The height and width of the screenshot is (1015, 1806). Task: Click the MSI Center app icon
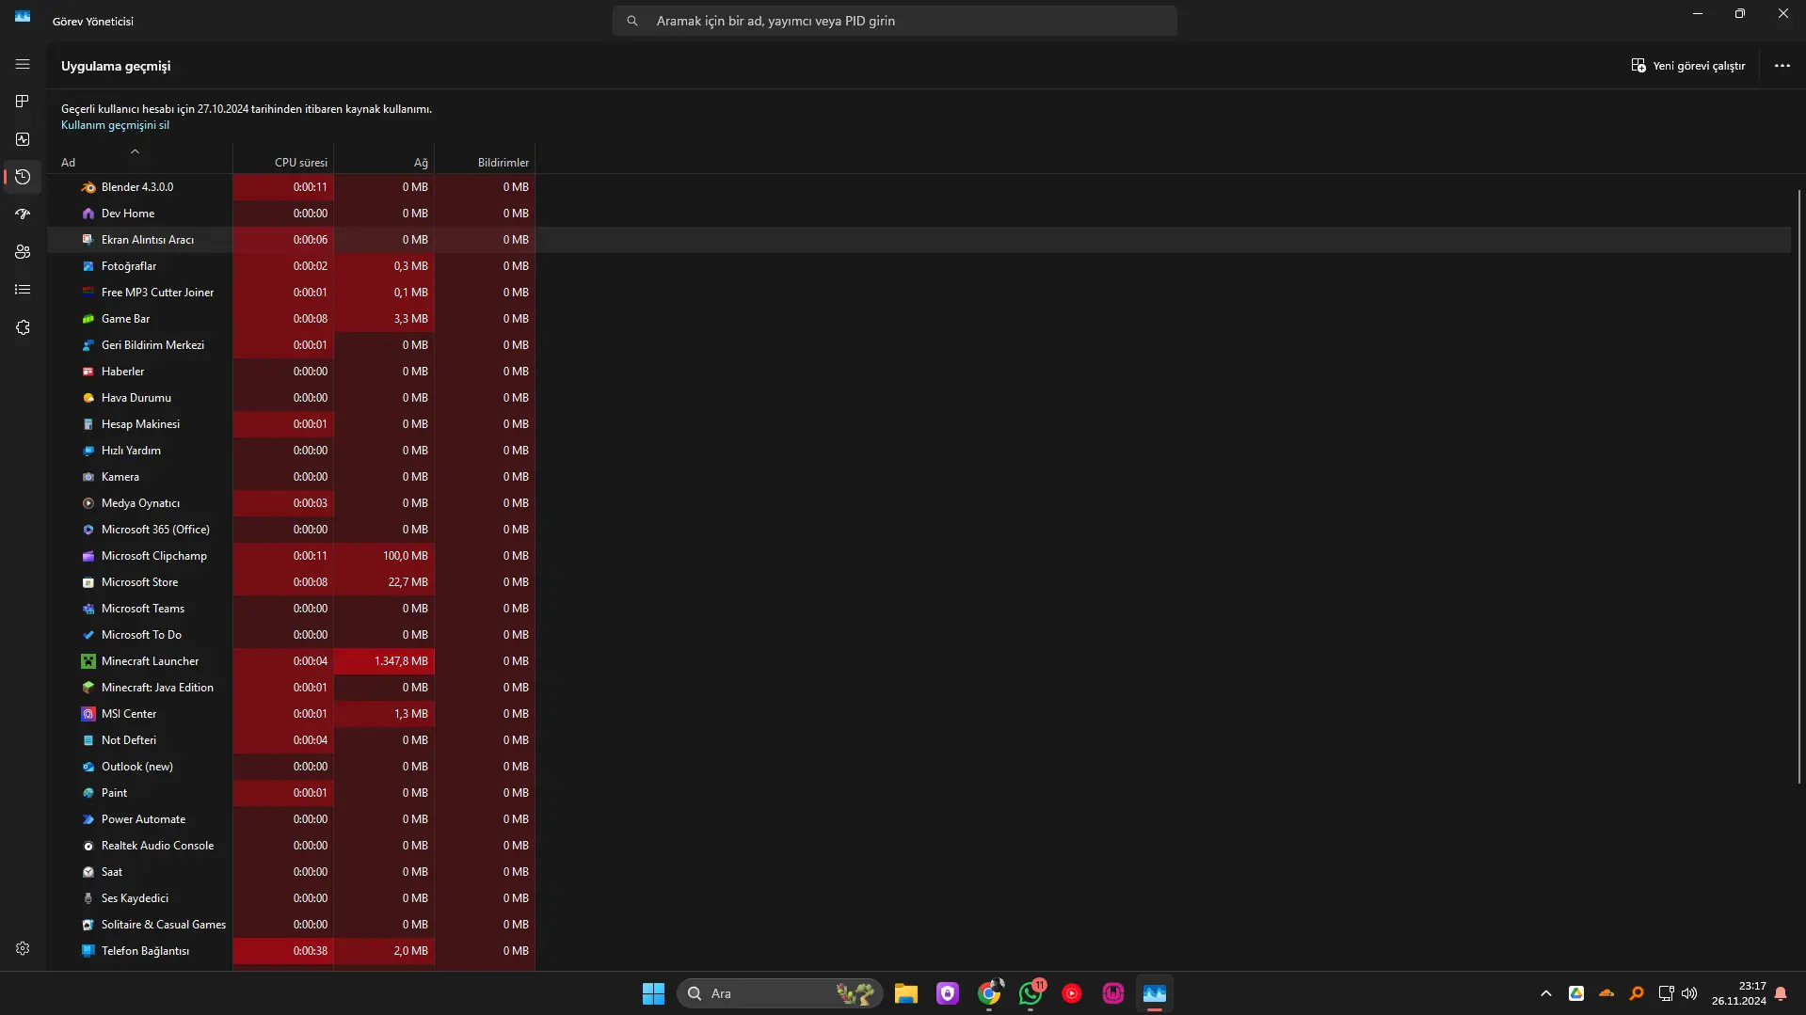[88, 714]
